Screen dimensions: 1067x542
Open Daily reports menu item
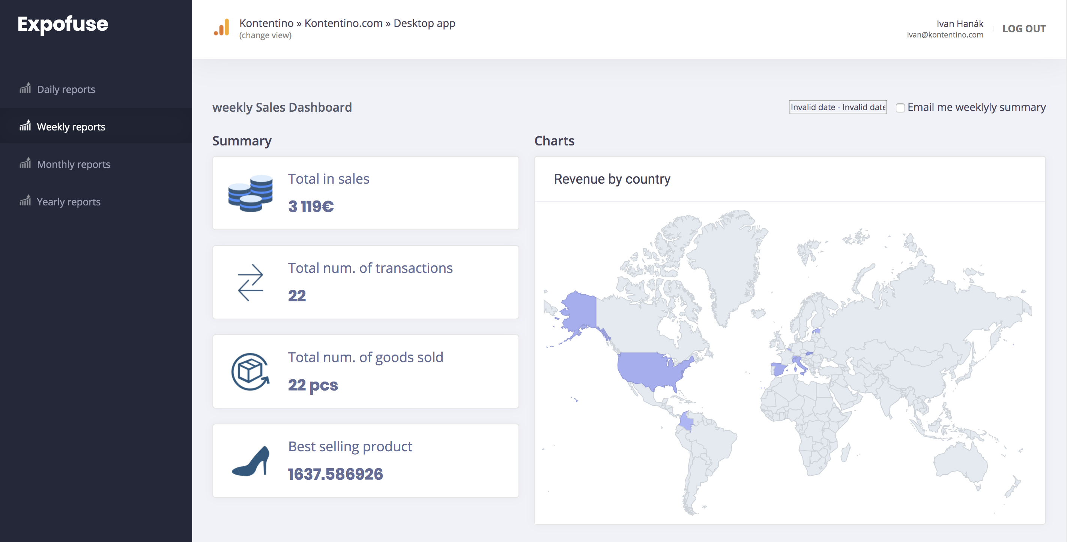(66, 89)
